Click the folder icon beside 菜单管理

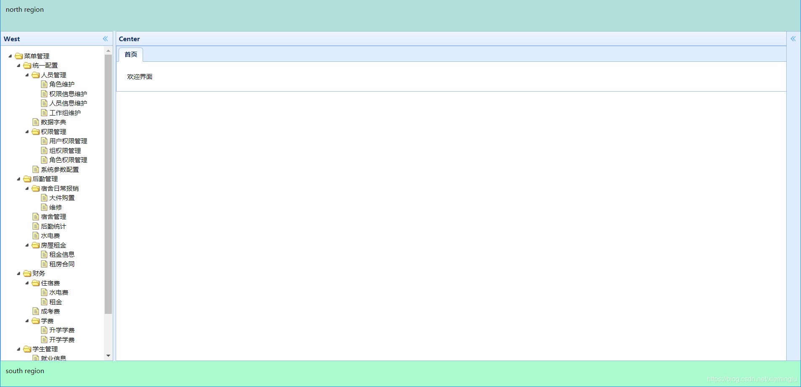(x=19, y=56)
